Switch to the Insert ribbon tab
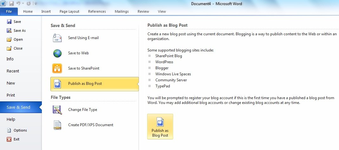Image resolution: width=339 pixels, height=150 pixels. (x=46, y=11)
